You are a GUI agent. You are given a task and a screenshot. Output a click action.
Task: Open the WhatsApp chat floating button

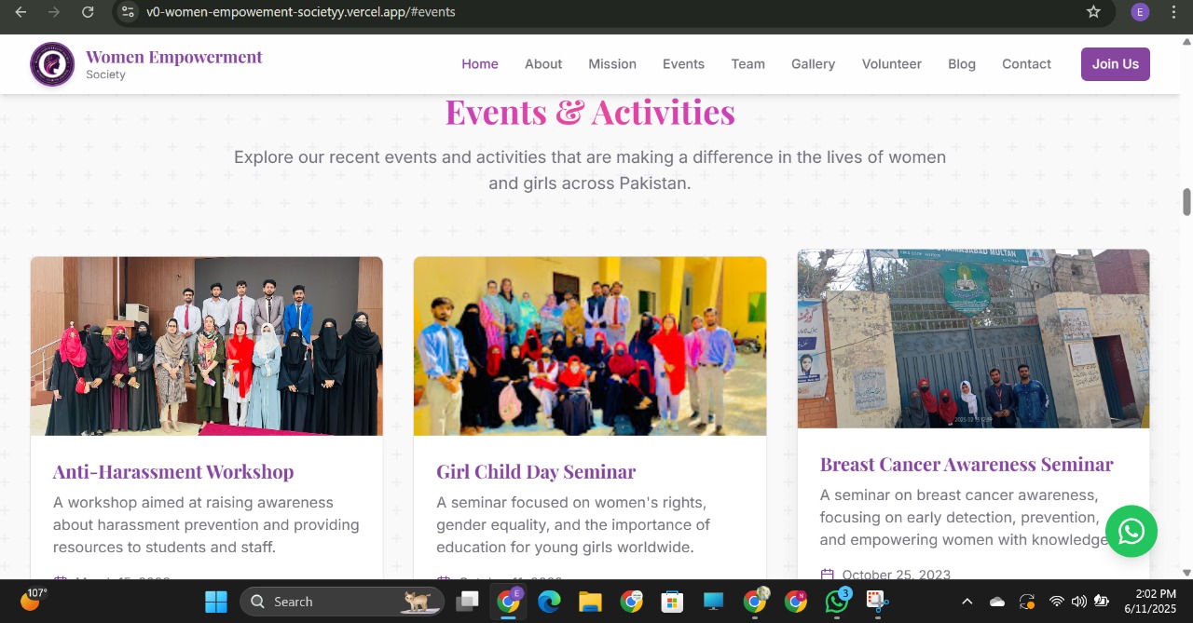[x=1131, y=532]
